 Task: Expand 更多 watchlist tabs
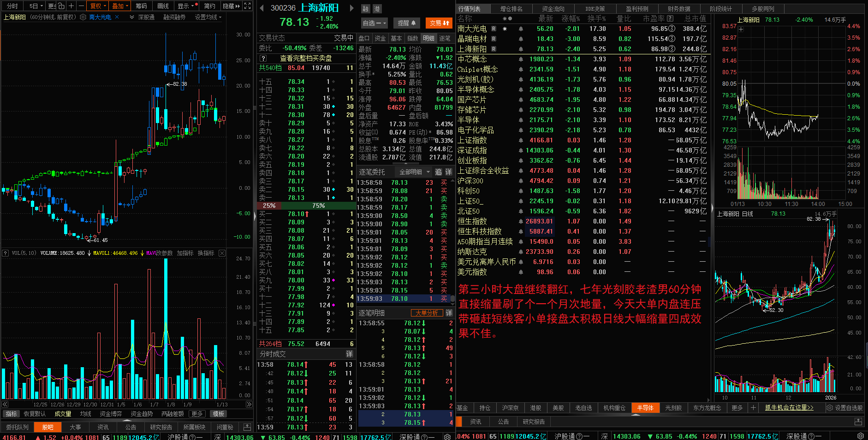tap(737, 408)
